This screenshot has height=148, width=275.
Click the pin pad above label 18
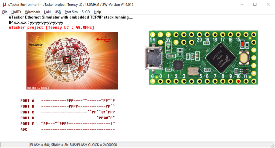tap(215, 34)
